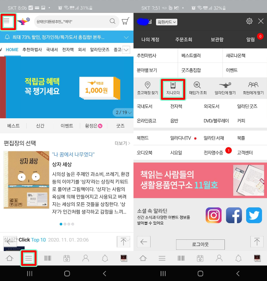Viewport: 267px width, 281px height.
Task: Expand the blue notice bar chevron
Action: click(126, 37)
